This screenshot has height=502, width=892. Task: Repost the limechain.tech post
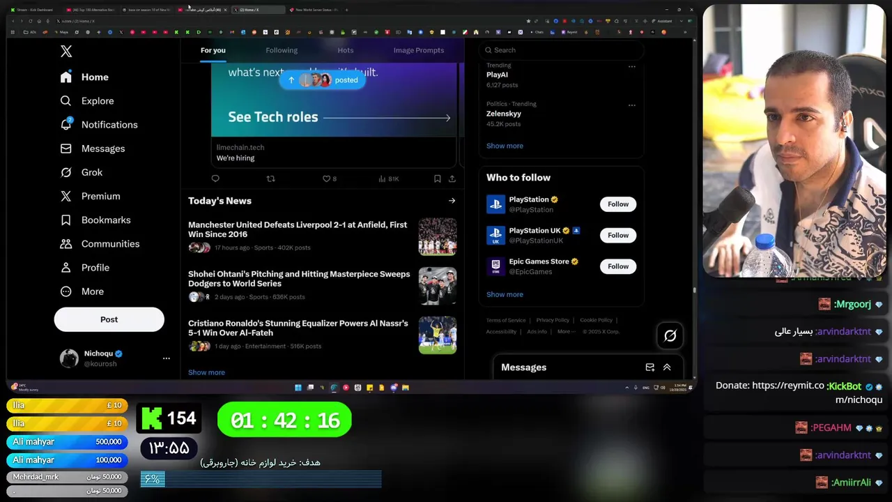270,178
